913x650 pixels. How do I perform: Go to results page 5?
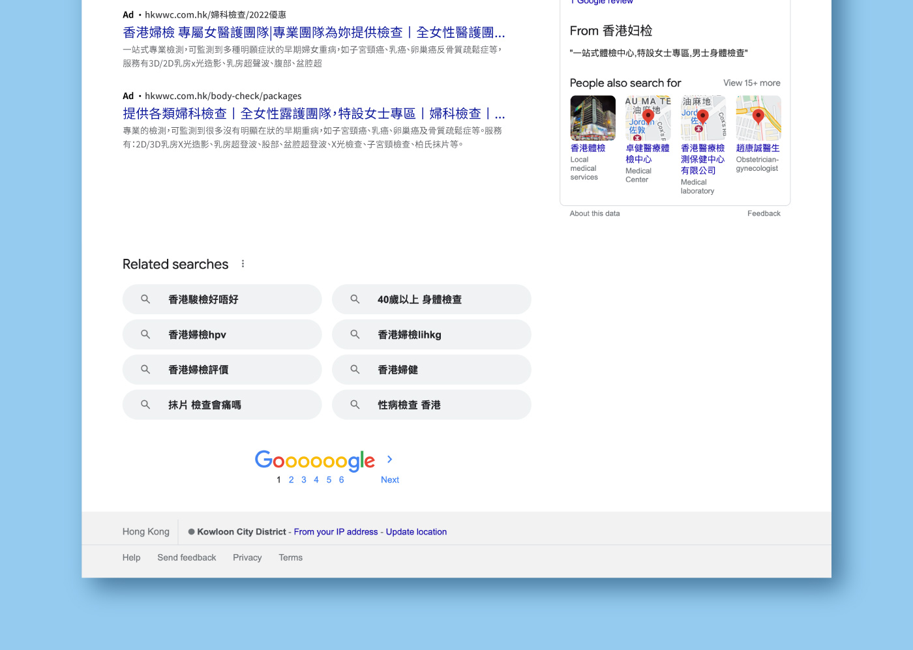pos(329,480)
